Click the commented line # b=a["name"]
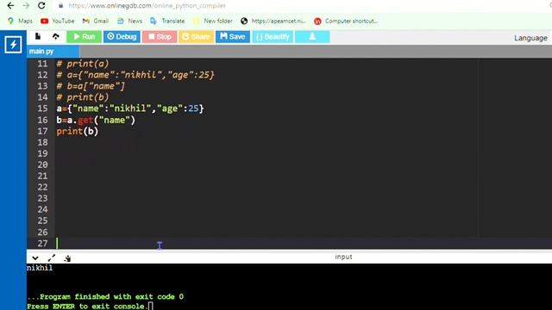552x310 pixels. pos(91,86)
